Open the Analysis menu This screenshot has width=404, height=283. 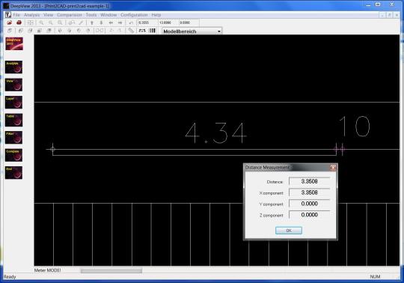pyautogui.click(x=32, y=15)
